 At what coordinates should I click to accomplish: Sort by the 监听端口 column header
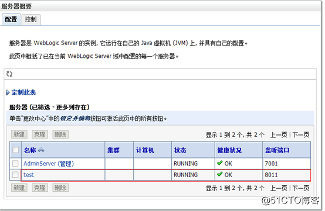(277, 150)
